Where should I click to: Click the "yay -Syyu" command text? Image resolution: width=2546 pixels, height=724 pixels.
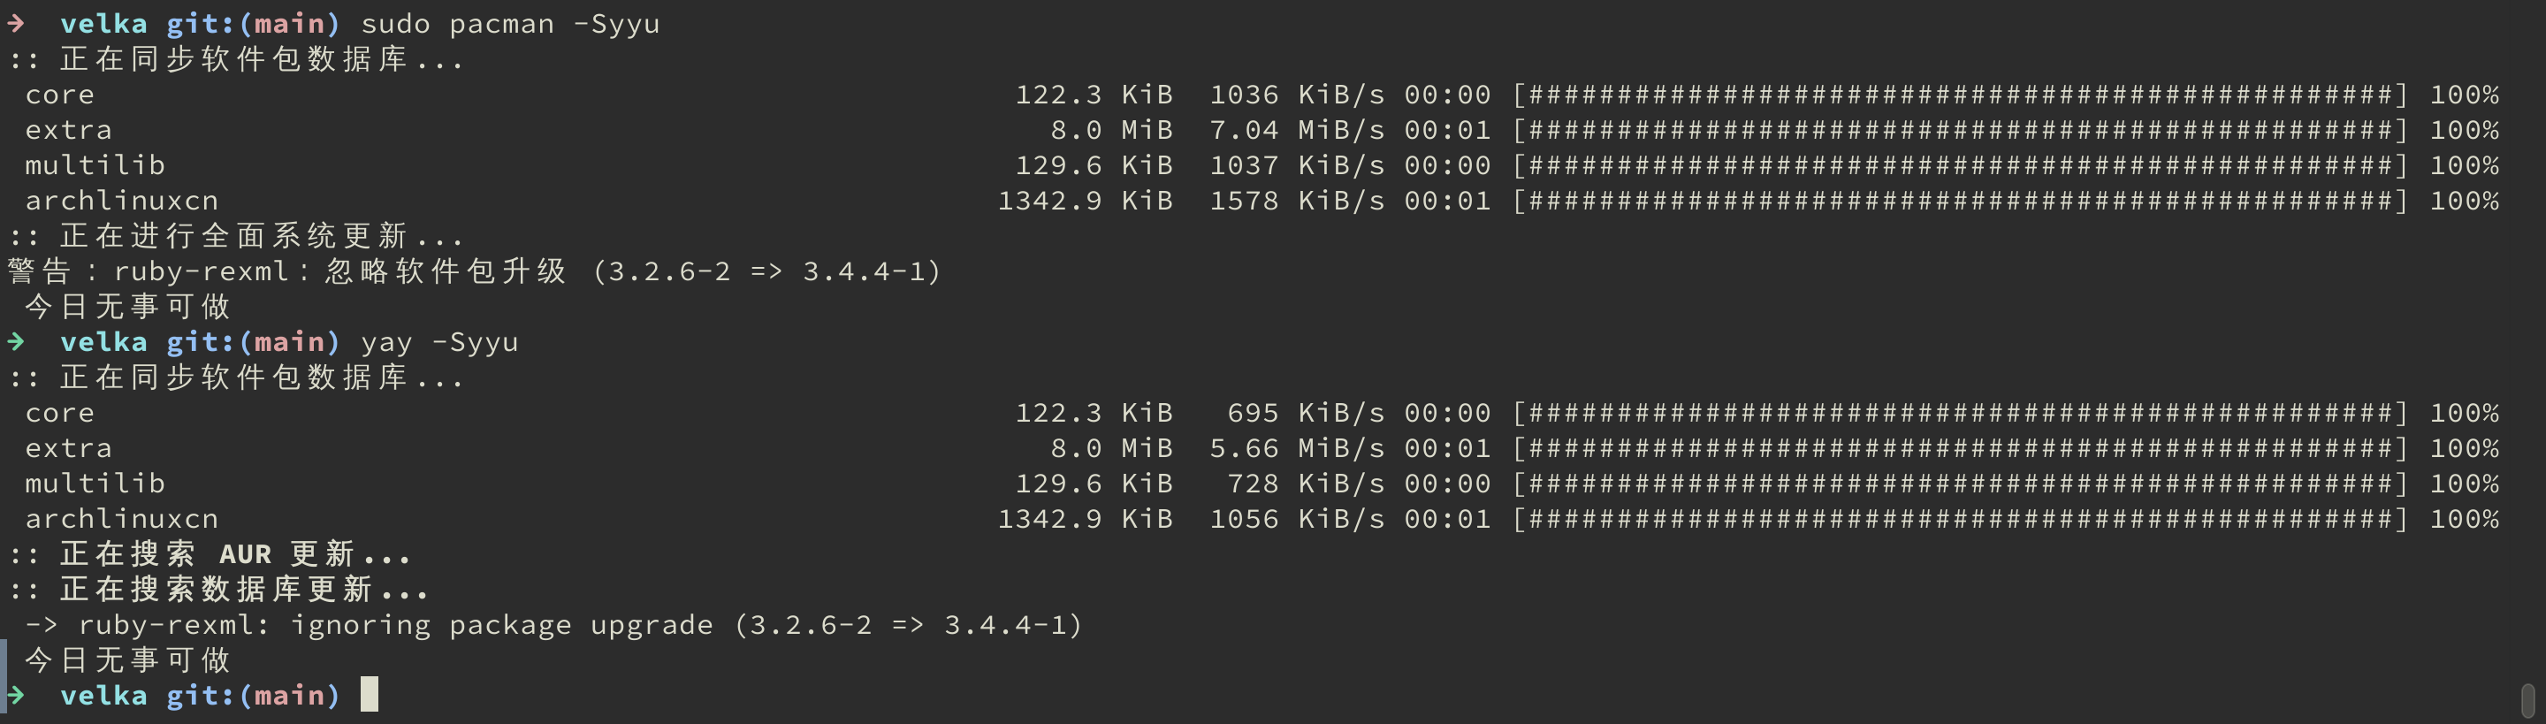438,343
